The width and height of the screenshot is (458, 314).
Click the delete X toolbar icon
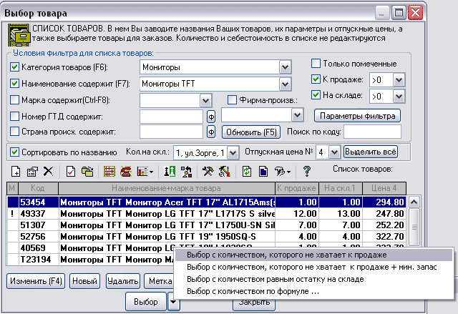pyautogui.click(x=48, y=171)
